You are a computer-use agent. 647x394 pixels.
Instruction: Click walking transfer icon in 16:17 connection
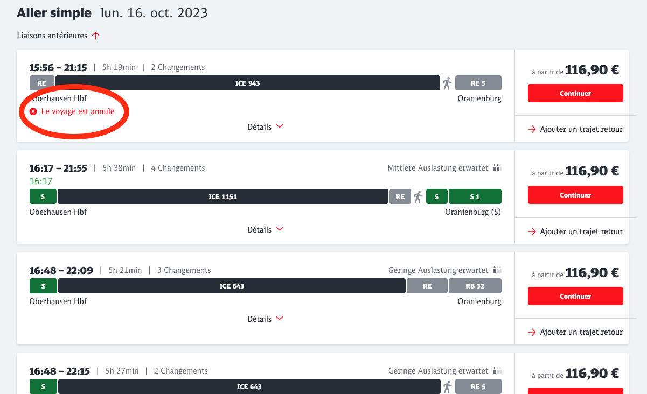(x=418, y=196)
